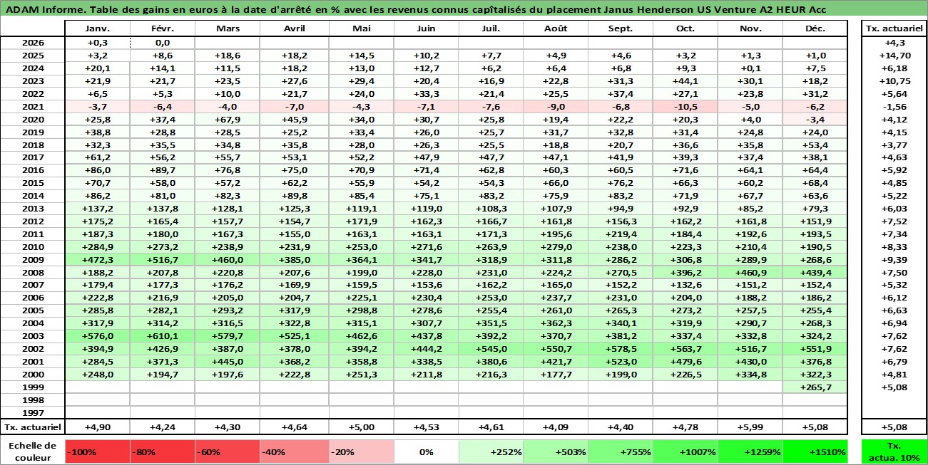Select the 'Août' column header

coord(555,29)
